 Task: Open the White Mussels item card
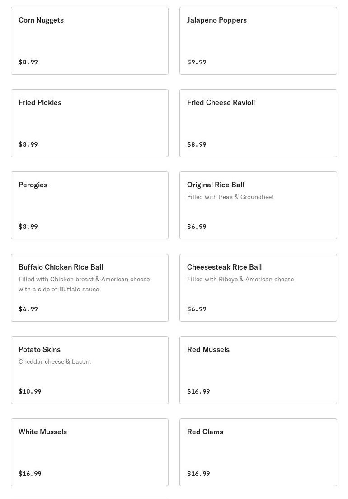click(x=89, y=452)
